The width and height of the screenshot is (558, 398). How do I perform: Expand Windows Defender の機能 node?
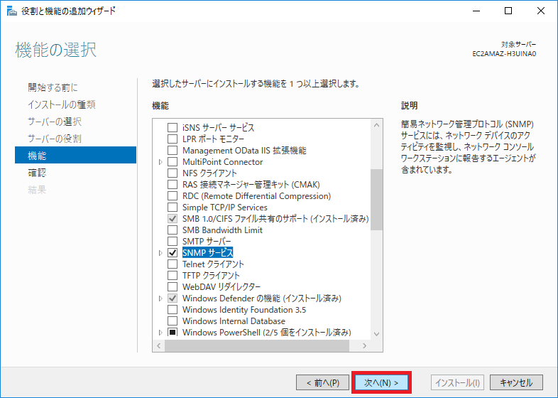[161, 298]
